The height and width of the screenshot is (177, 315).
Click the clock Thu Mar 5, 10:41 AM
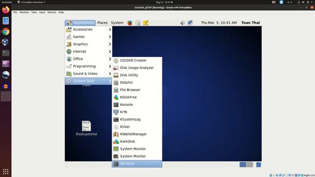[219, 23]
